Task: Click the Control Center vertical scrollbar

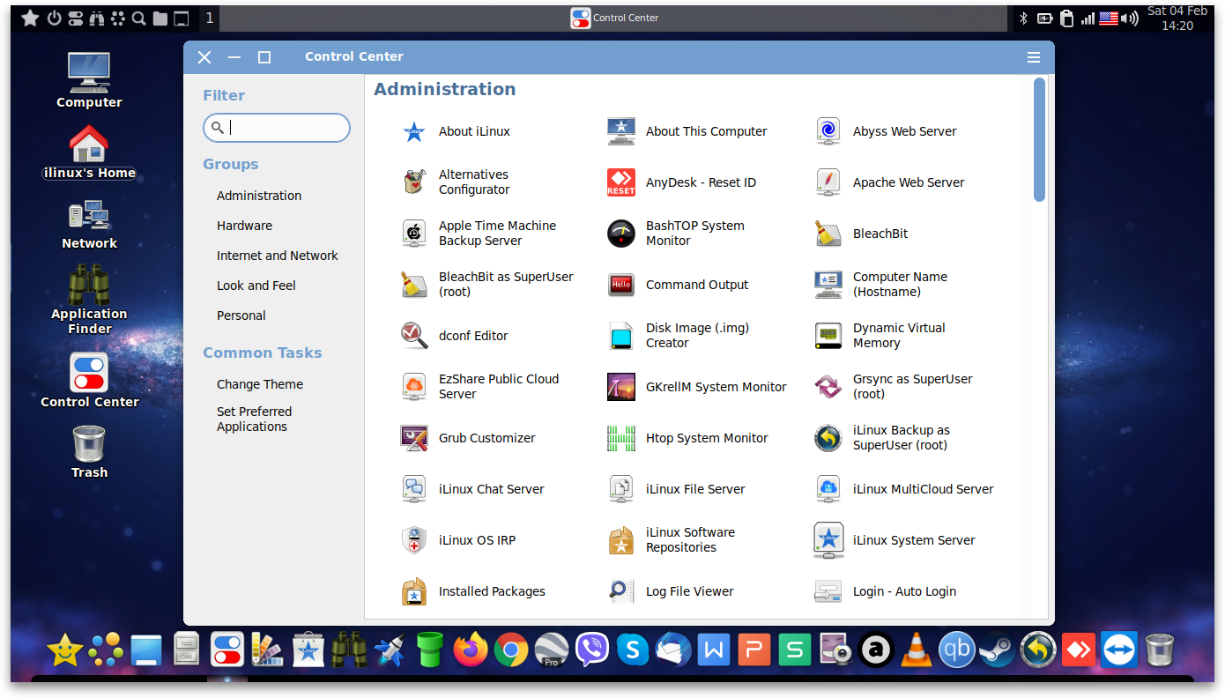Action: 1040,139
